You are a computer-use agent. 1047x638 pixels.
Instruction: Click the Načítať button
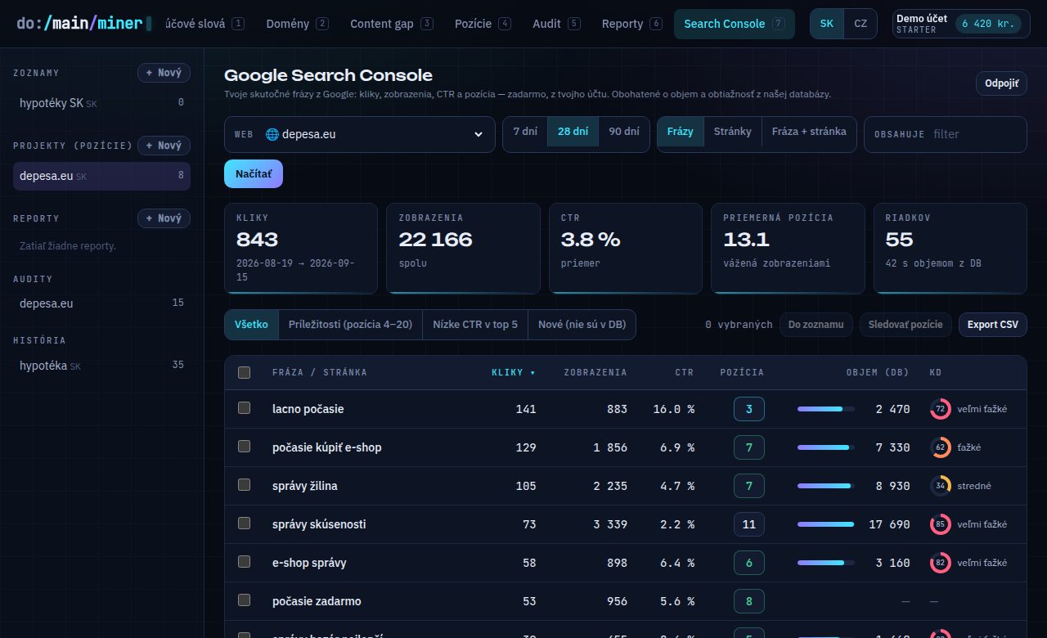pos(254,174)
